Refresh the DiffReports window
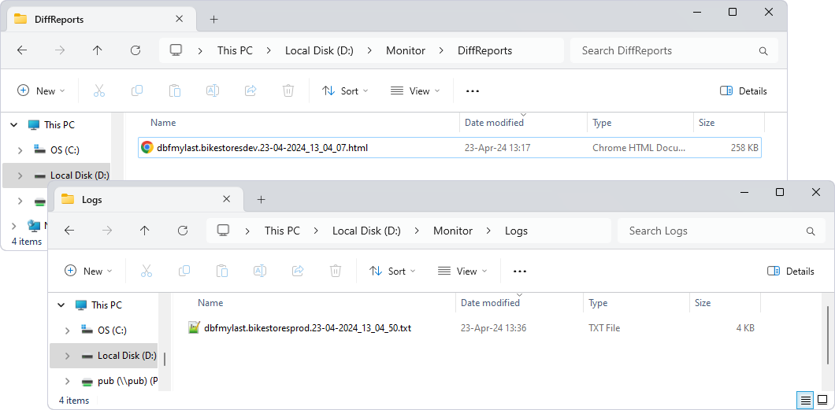The height and width of the screenshot is (410, 835). click(135, 50)
